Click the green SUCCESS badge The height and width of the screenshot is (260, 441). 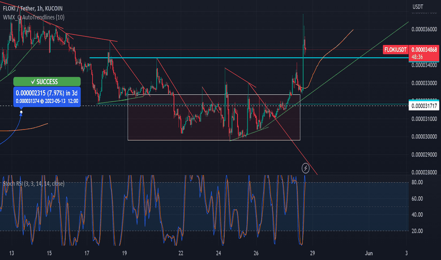pyautogui.click(x=47, y=81)
